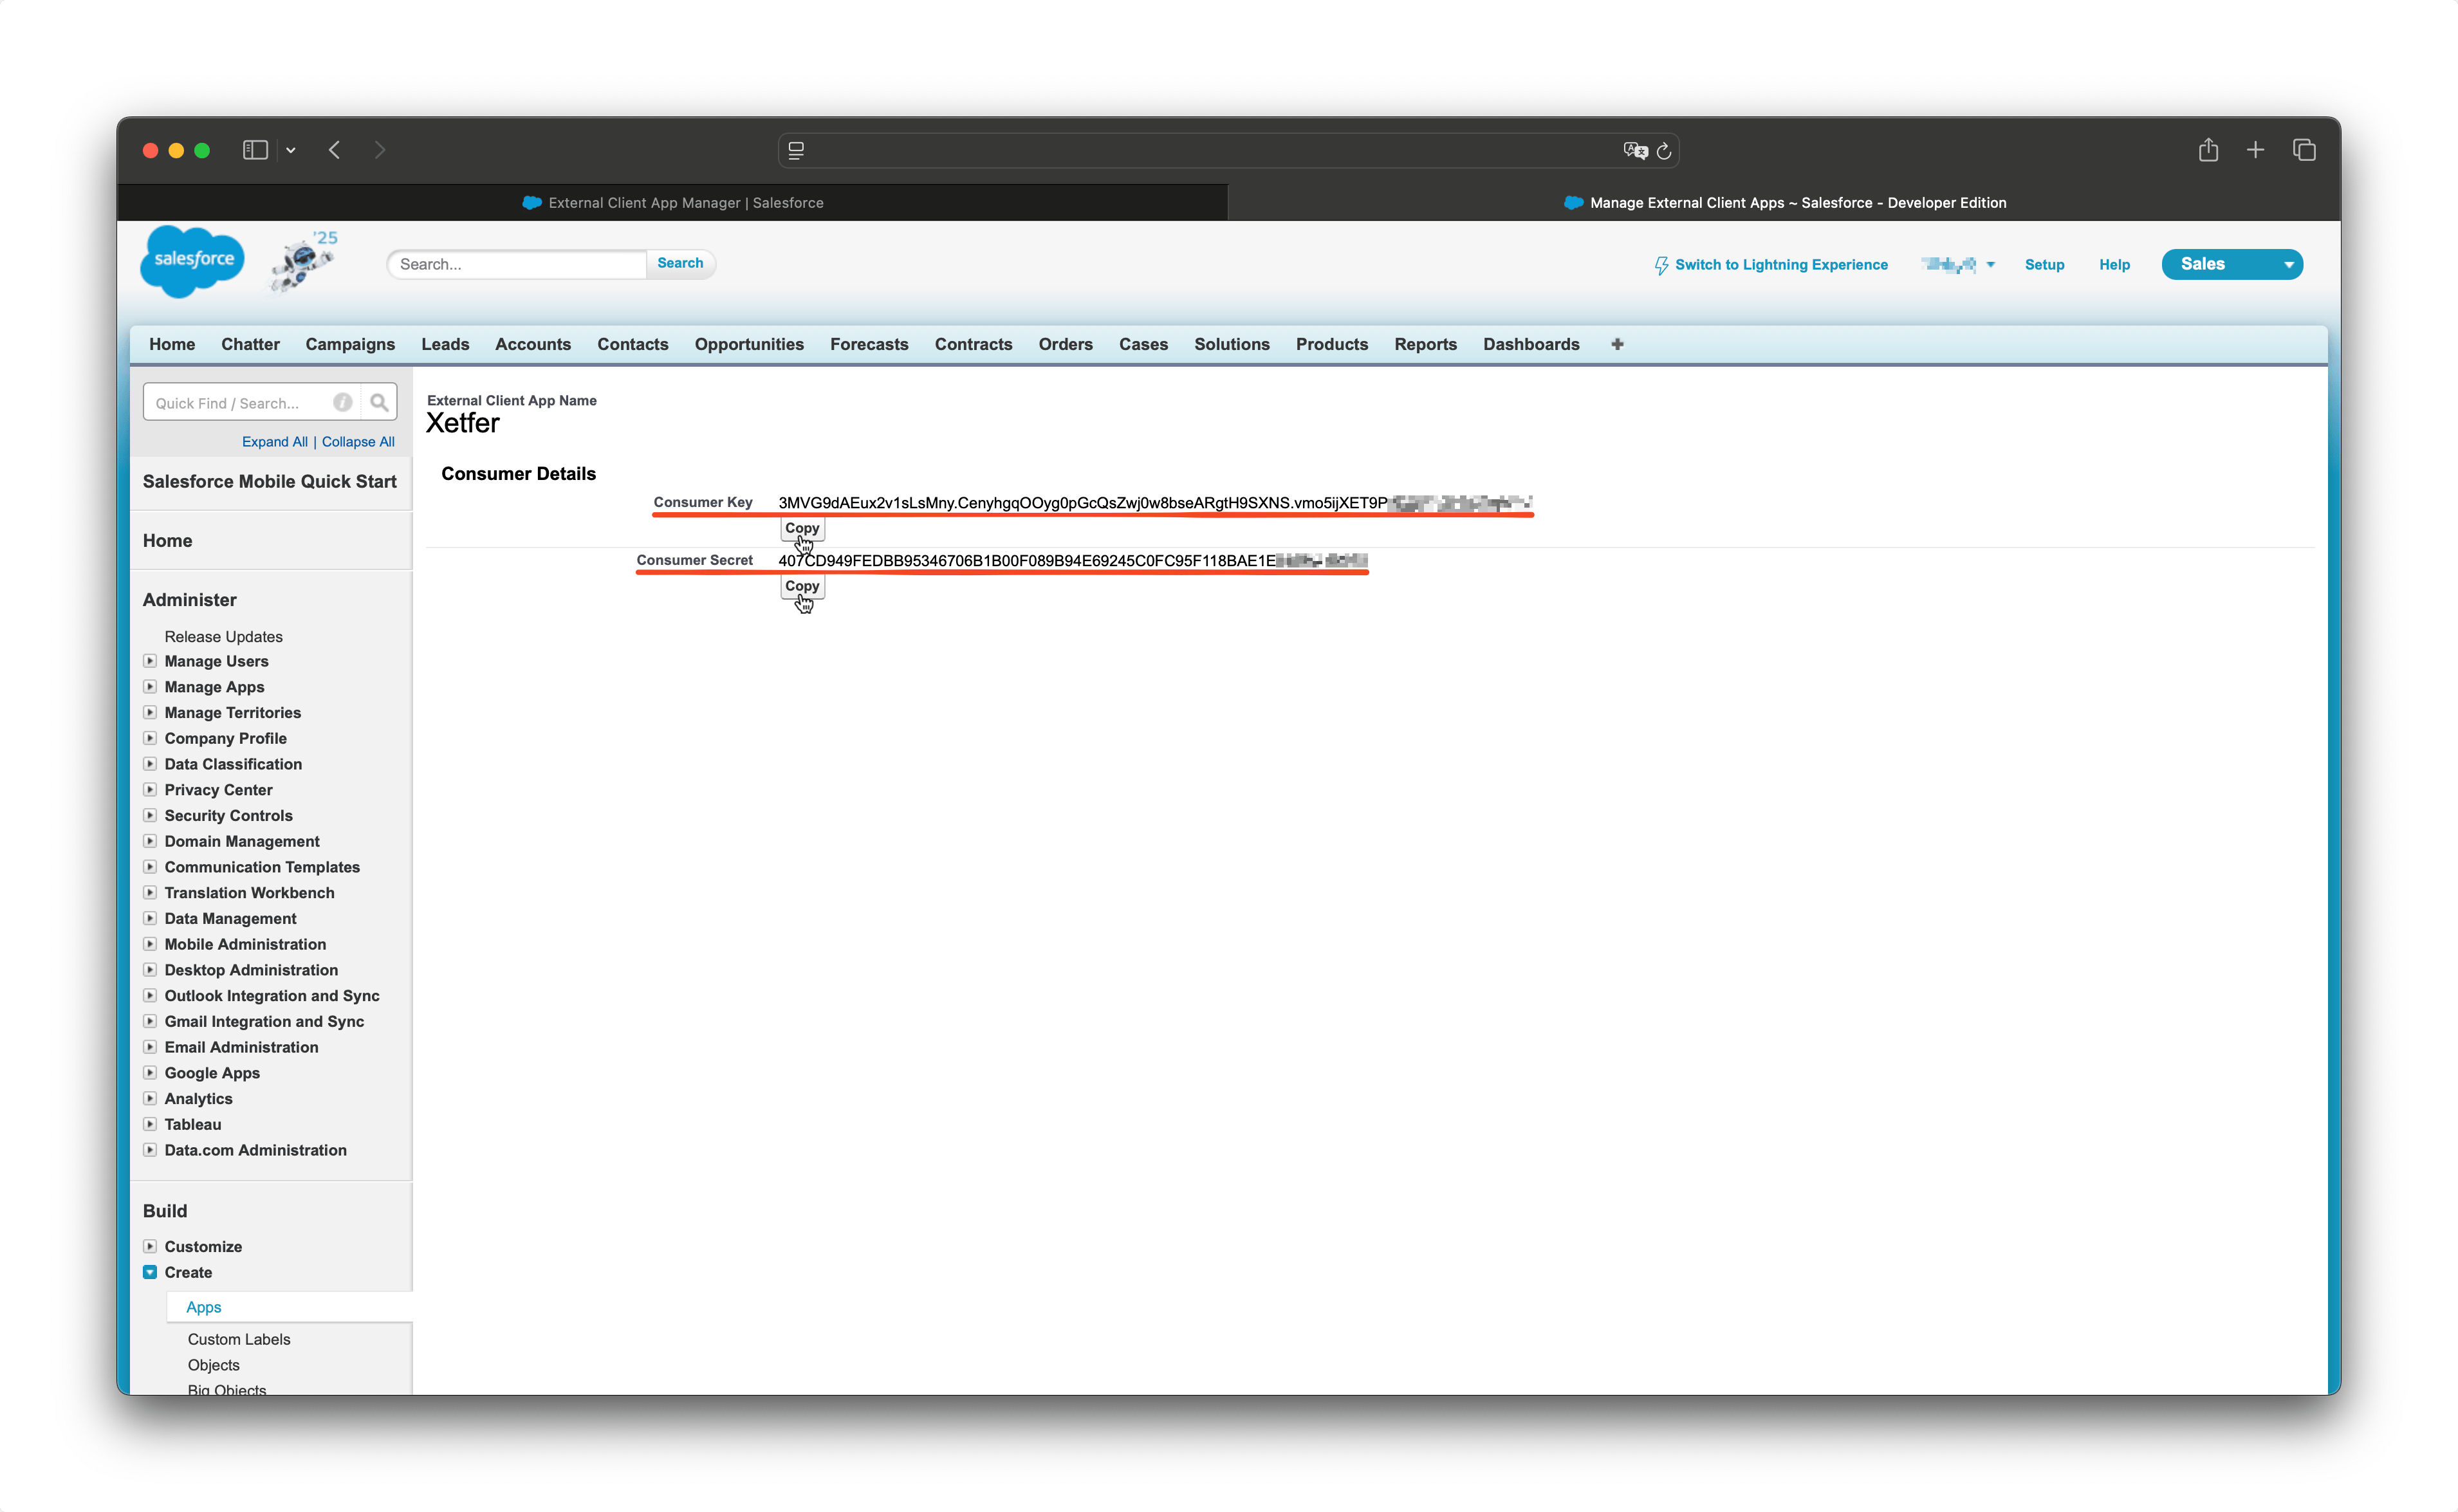2458x1512 pixels.
Task: Focus the Quick Find search field
Action: point(252,403)
